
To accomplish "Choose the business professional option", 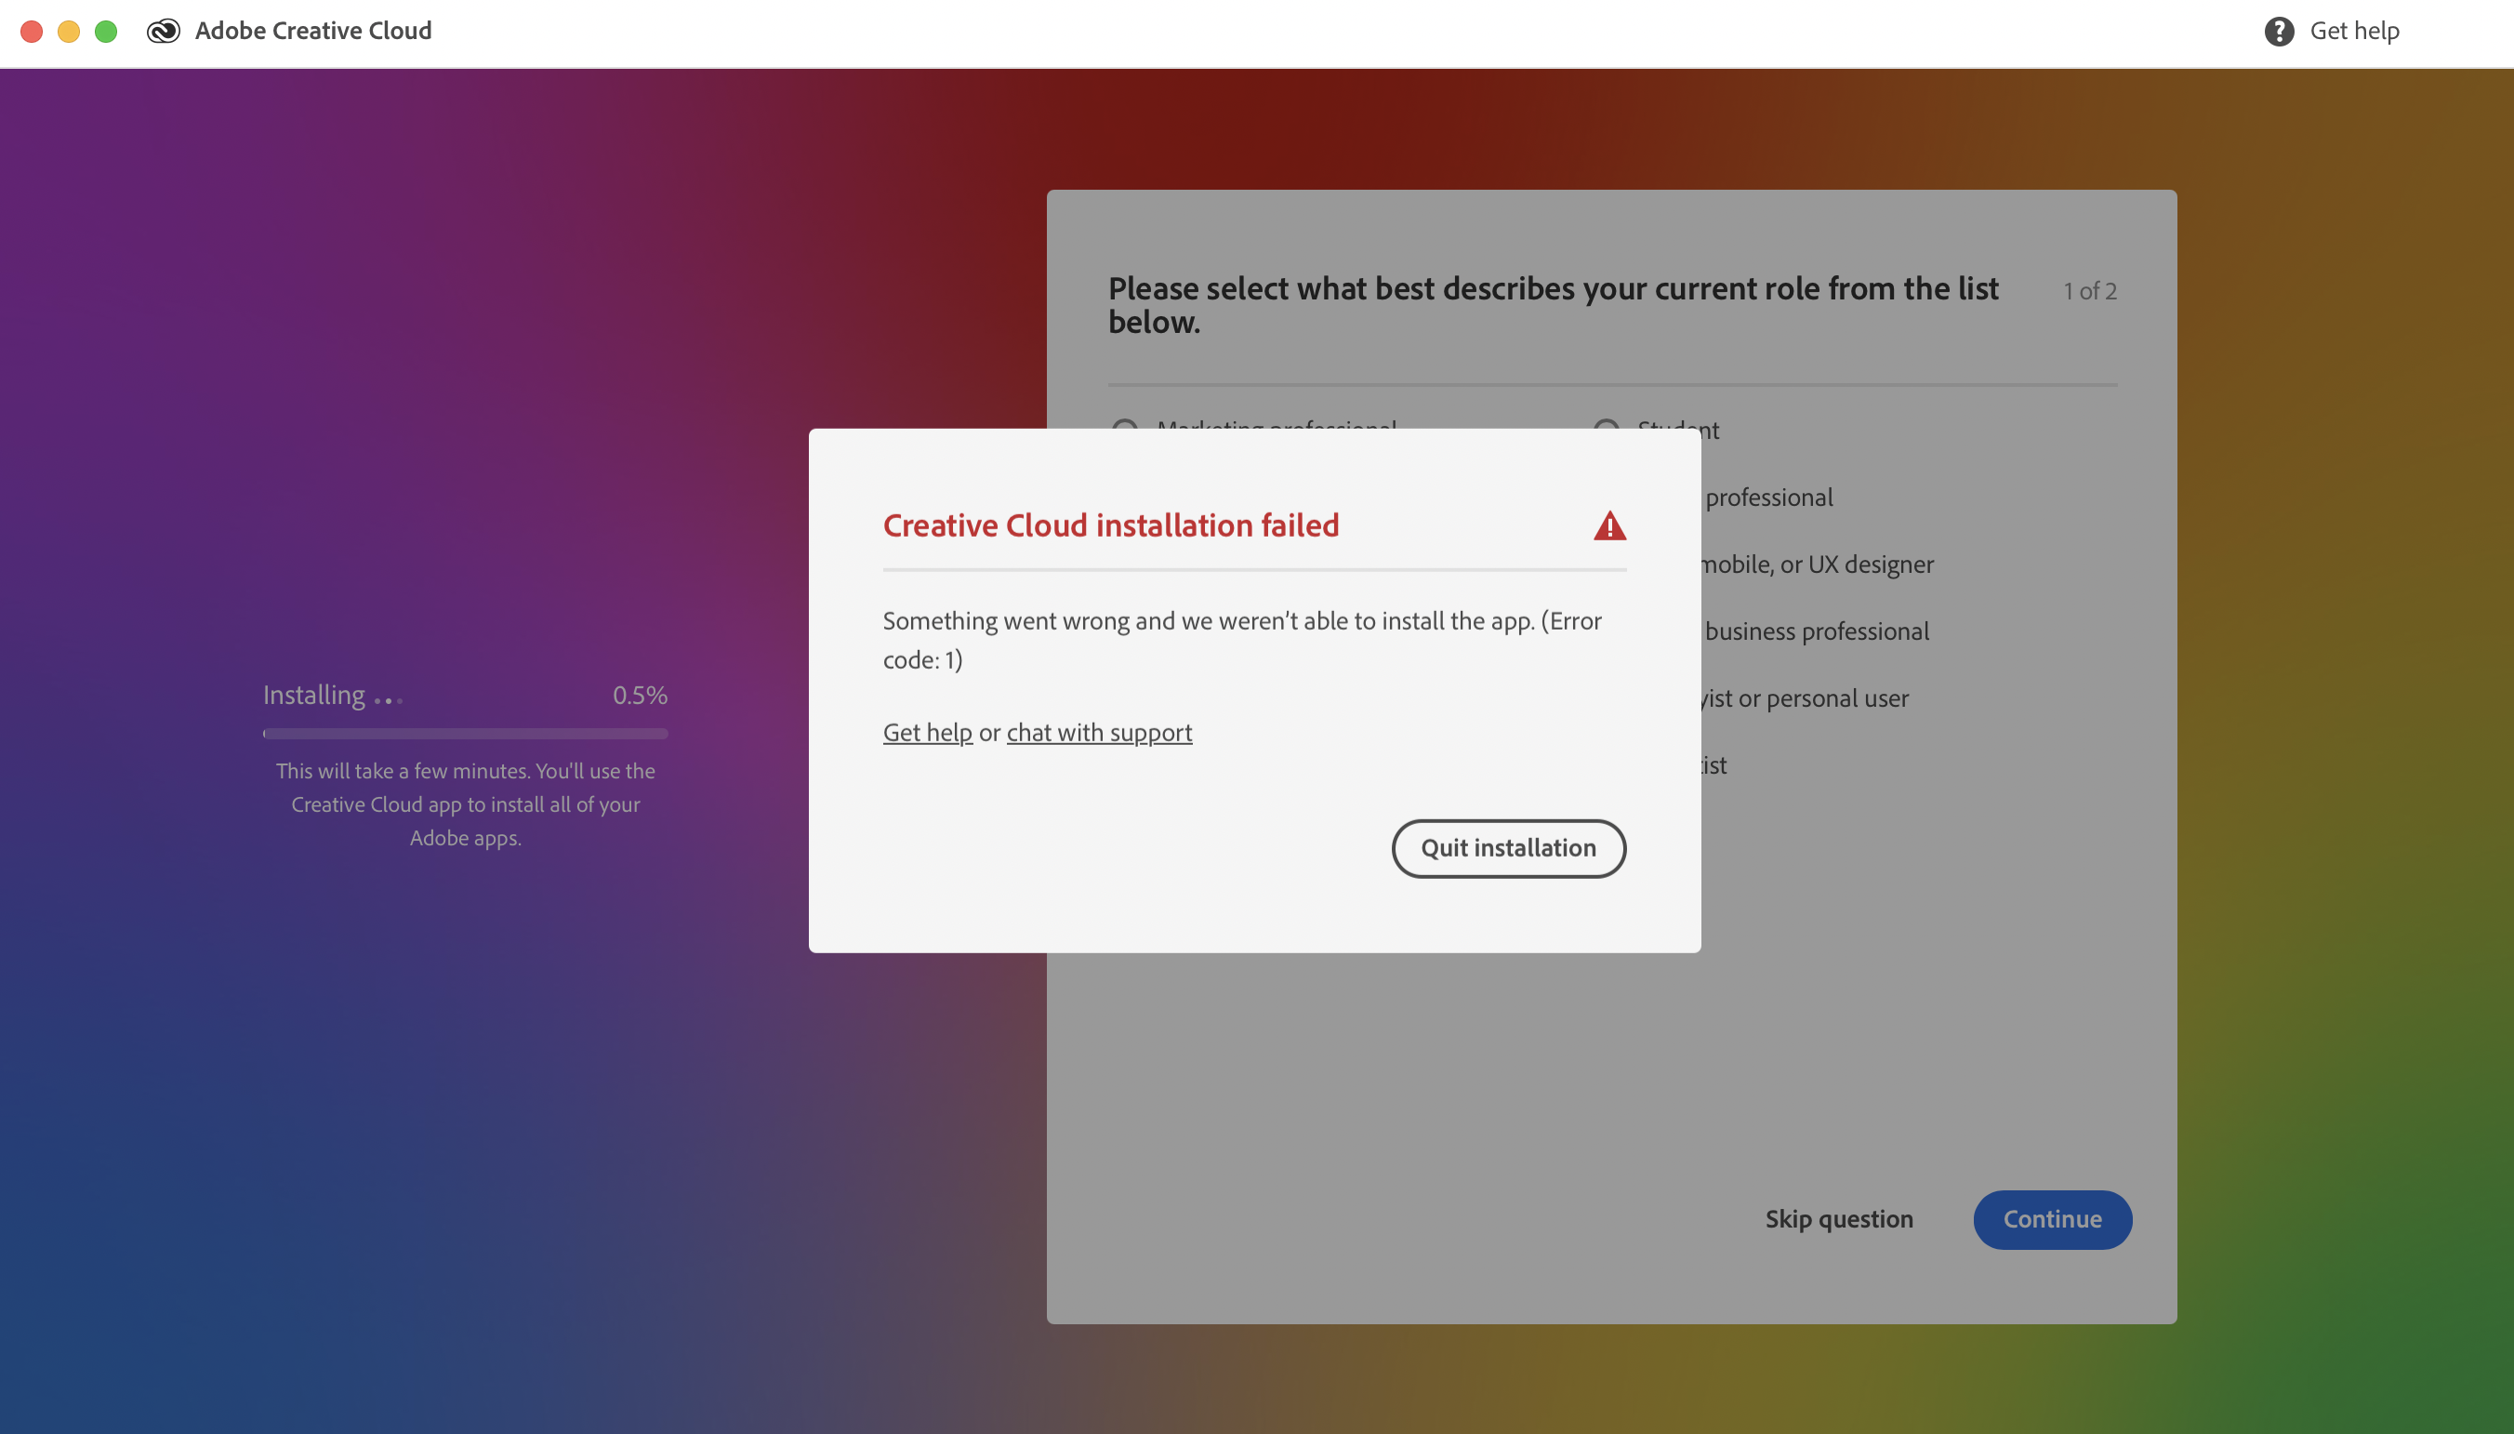I will pyautogui.click(x=1816, y=631).
